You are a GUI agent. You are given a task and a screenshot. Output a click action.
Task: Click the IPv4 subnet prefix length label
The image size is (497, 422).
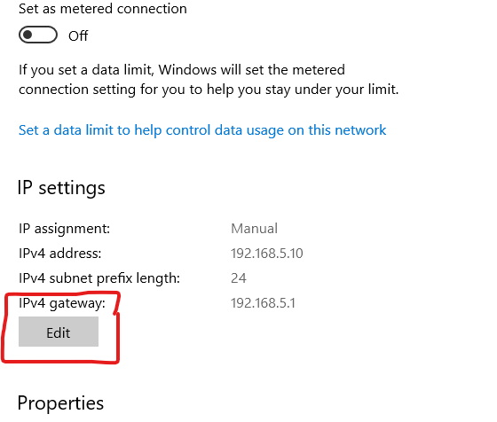coord(99,278)
